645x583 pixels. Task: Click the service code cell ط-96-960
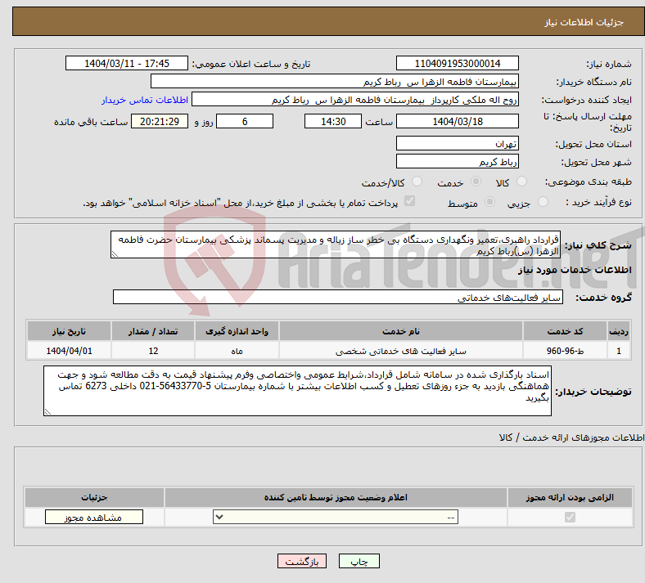[x=566, y=352]
